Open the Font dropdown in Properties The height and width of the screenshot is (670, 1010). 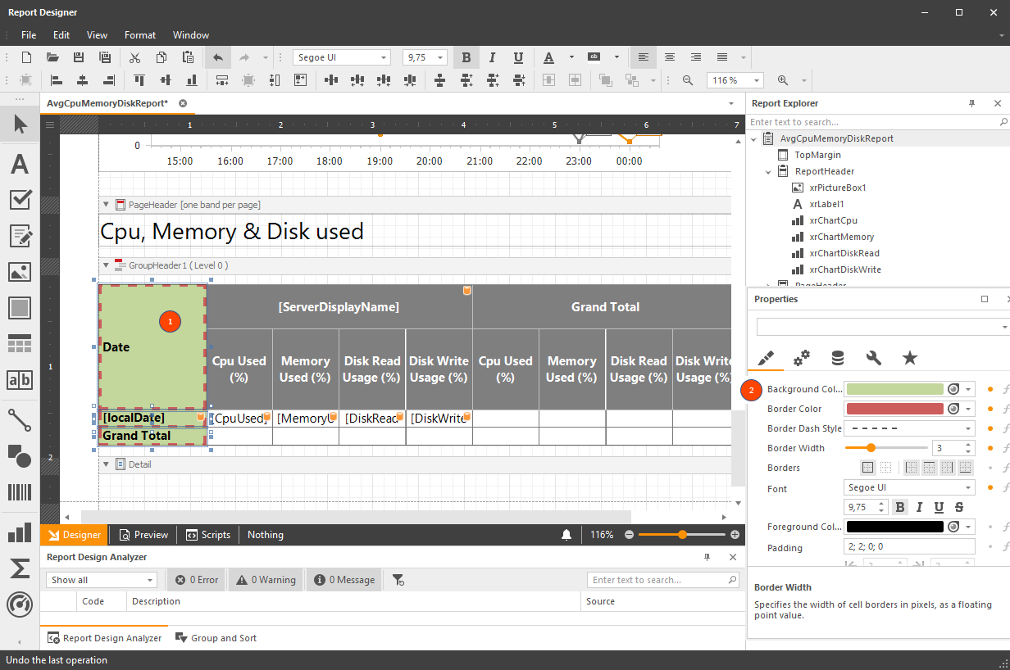[968, 487]
